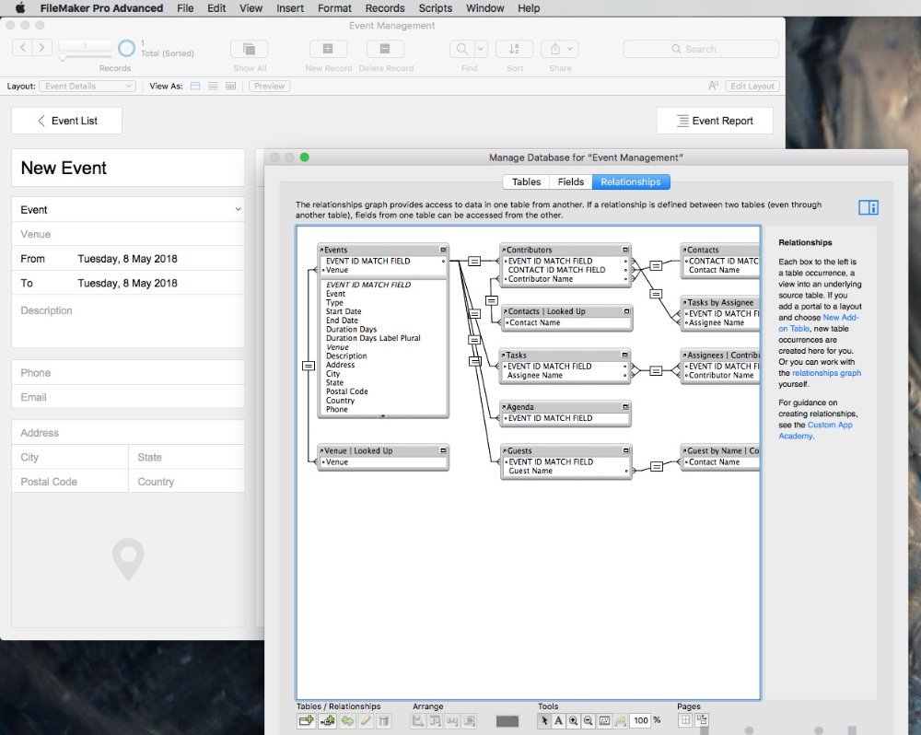Image resolution: width=921 pixels, height=735 pixels.
Task: Select the arrow pointer tool
Action: [x=544, y=720]
